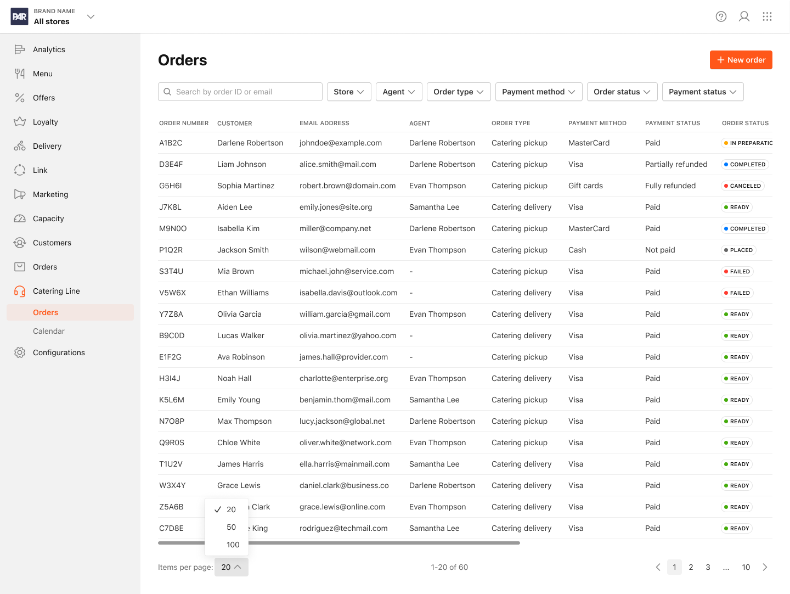The image size is (790, 594).
Task: Select 50 items per page option
Action: [x=227, y=527]
